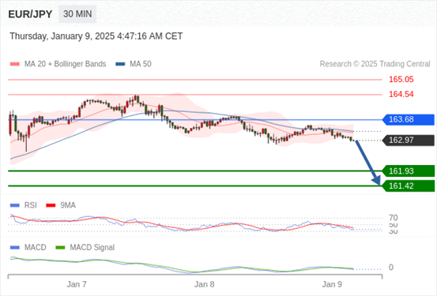Click the RSI legend label
Screen dimensions: 437x296
(x=31, y=205)
